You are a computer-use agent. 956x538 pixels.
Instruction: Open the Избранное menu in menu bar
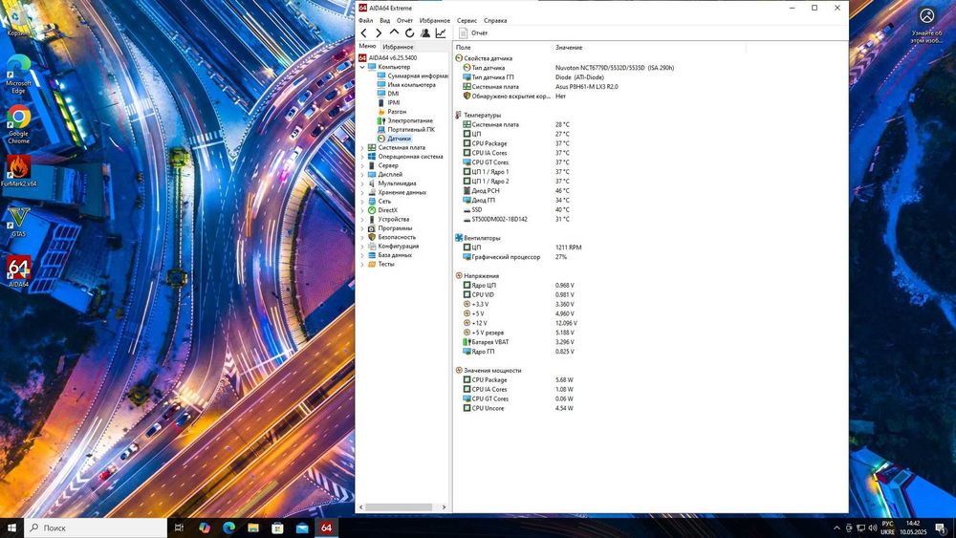pos(435,20)
